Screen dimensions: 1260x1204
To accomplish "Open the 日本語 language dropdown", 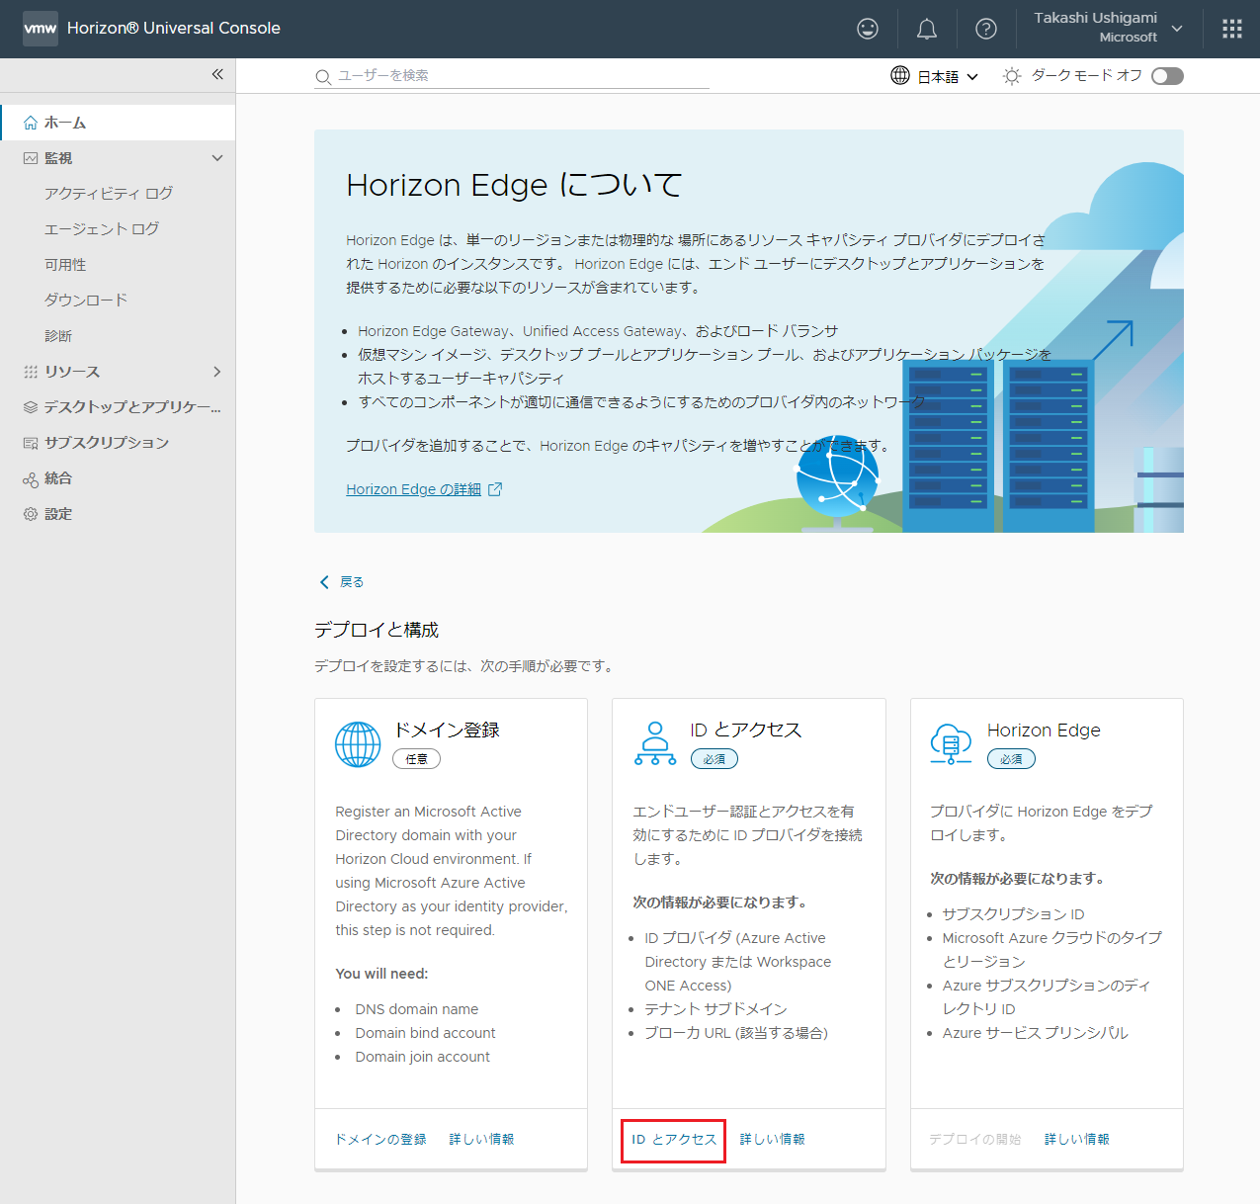I will click(x=935, y=75).
